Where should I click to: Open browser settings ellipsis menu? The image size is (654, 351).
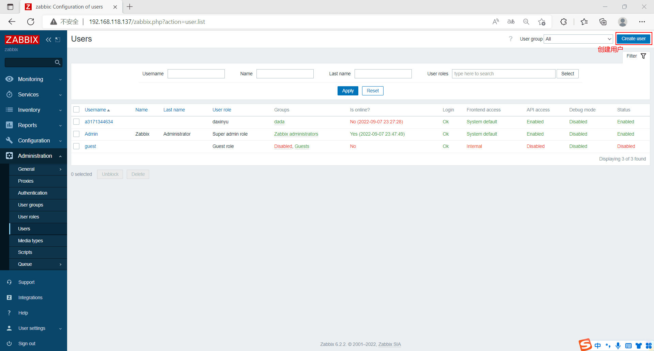click(x=642, y=22)
